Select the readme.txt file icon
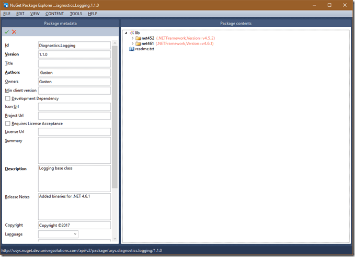This screenshot has height=257, width=355. pyautogui.click(x=132, y=49)
